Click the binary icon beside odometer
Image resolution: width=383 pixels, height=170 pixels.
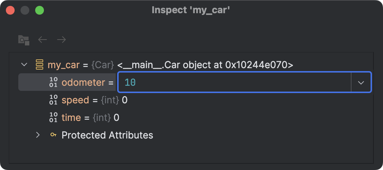(x=53, y=82)
